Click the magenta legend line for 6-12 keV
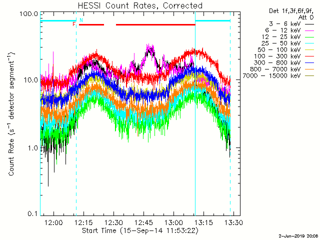Screen dimensions: 320x240 point(309,30)
